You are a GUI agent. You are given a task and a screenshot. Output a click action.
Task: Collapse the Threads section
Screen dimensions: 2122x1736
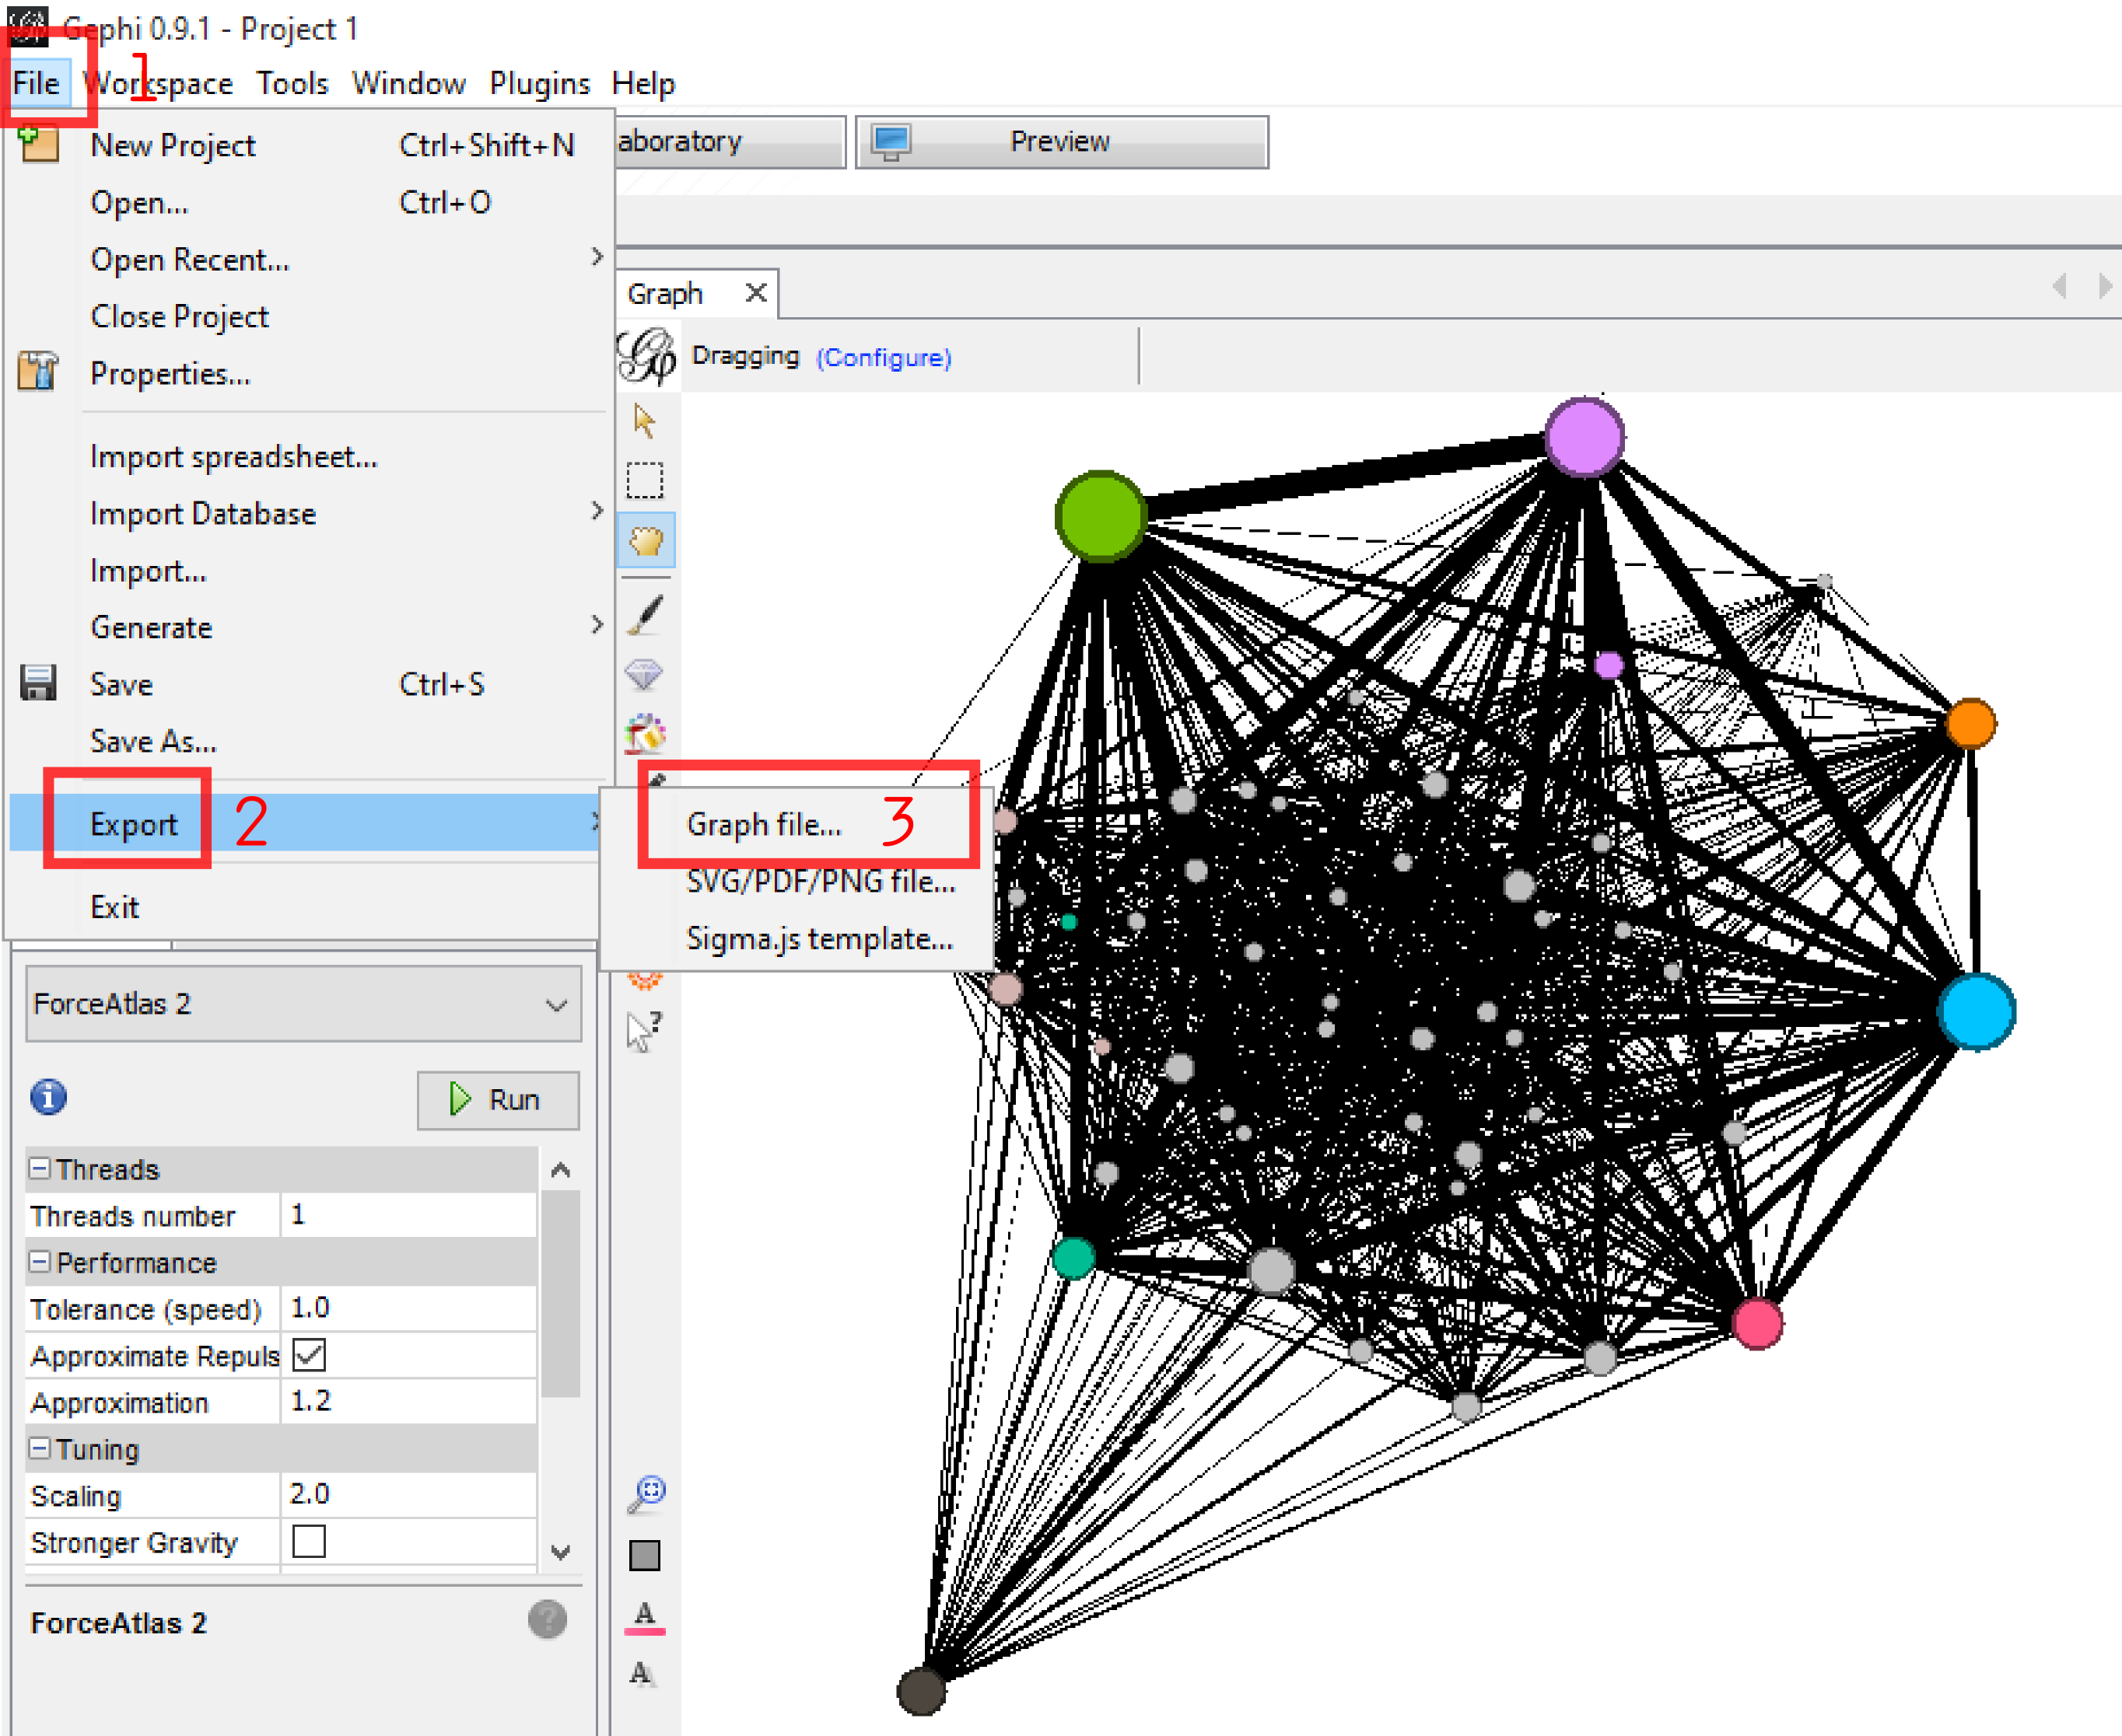[39, 1168]
